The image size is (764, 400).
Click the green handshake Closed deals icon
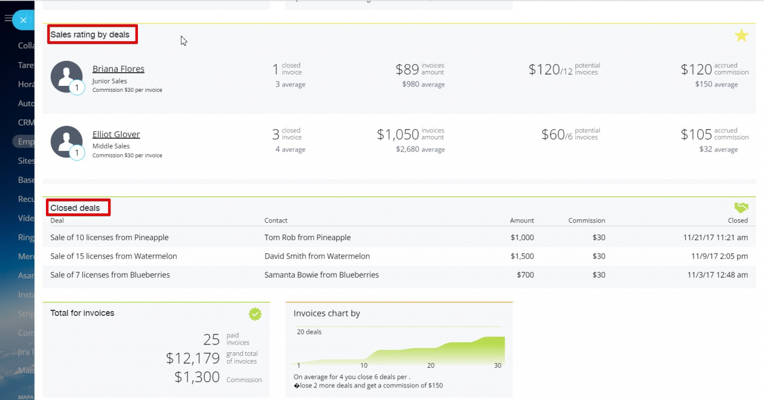click(741, 207)
